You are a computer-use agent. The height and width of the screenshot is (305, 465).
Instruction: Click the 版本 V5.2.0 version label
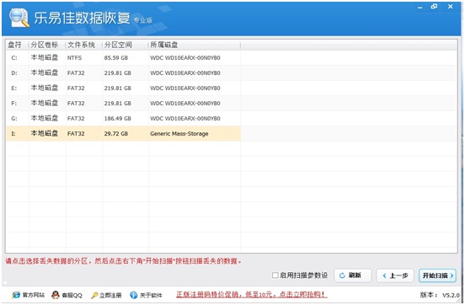pyautogui.click(x=440, y=295)
